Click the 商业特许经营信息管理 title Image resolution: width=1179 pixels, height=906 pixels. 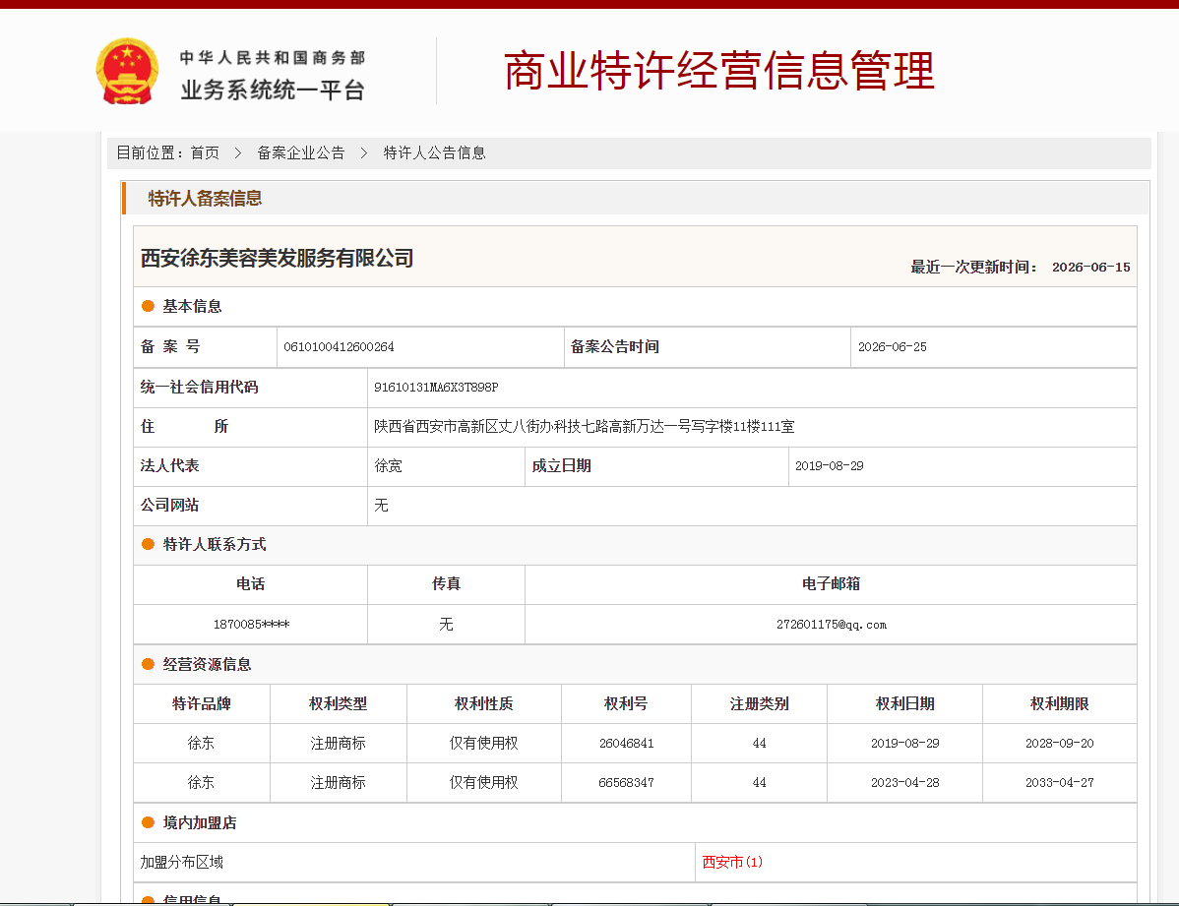pos(718,71)
